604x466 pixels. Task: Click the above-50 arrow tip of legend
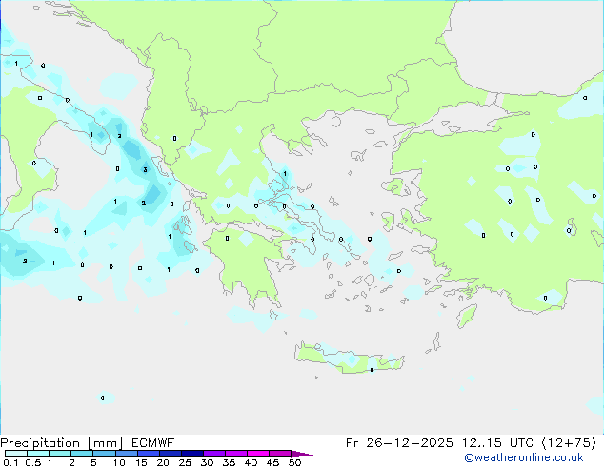coord(302,455)
